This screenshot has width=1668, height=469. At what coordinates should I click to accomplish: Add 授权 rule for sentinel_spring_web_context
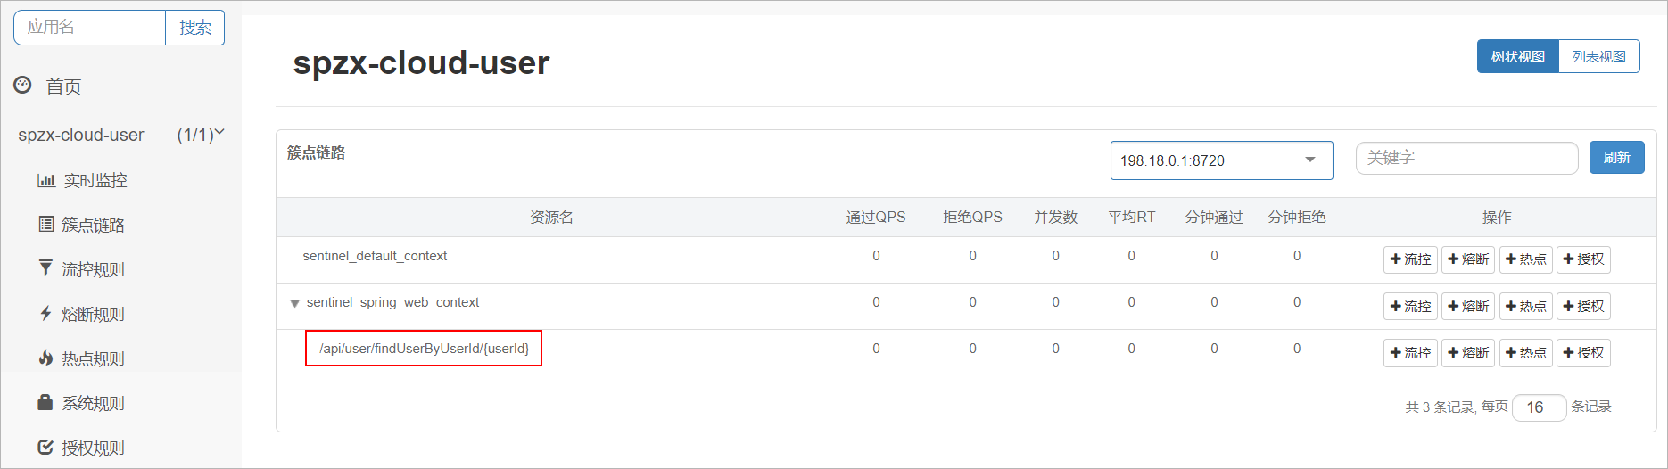pos(1583,307)
